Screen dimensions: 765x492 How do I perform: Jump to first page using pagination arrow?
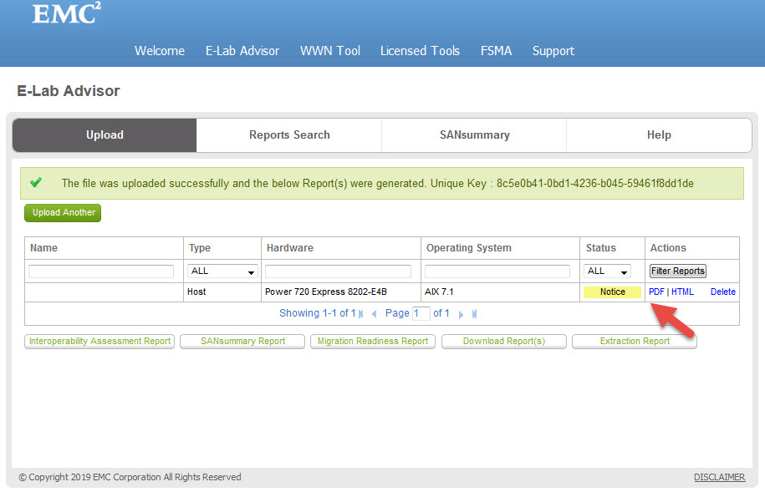(360, 313)
